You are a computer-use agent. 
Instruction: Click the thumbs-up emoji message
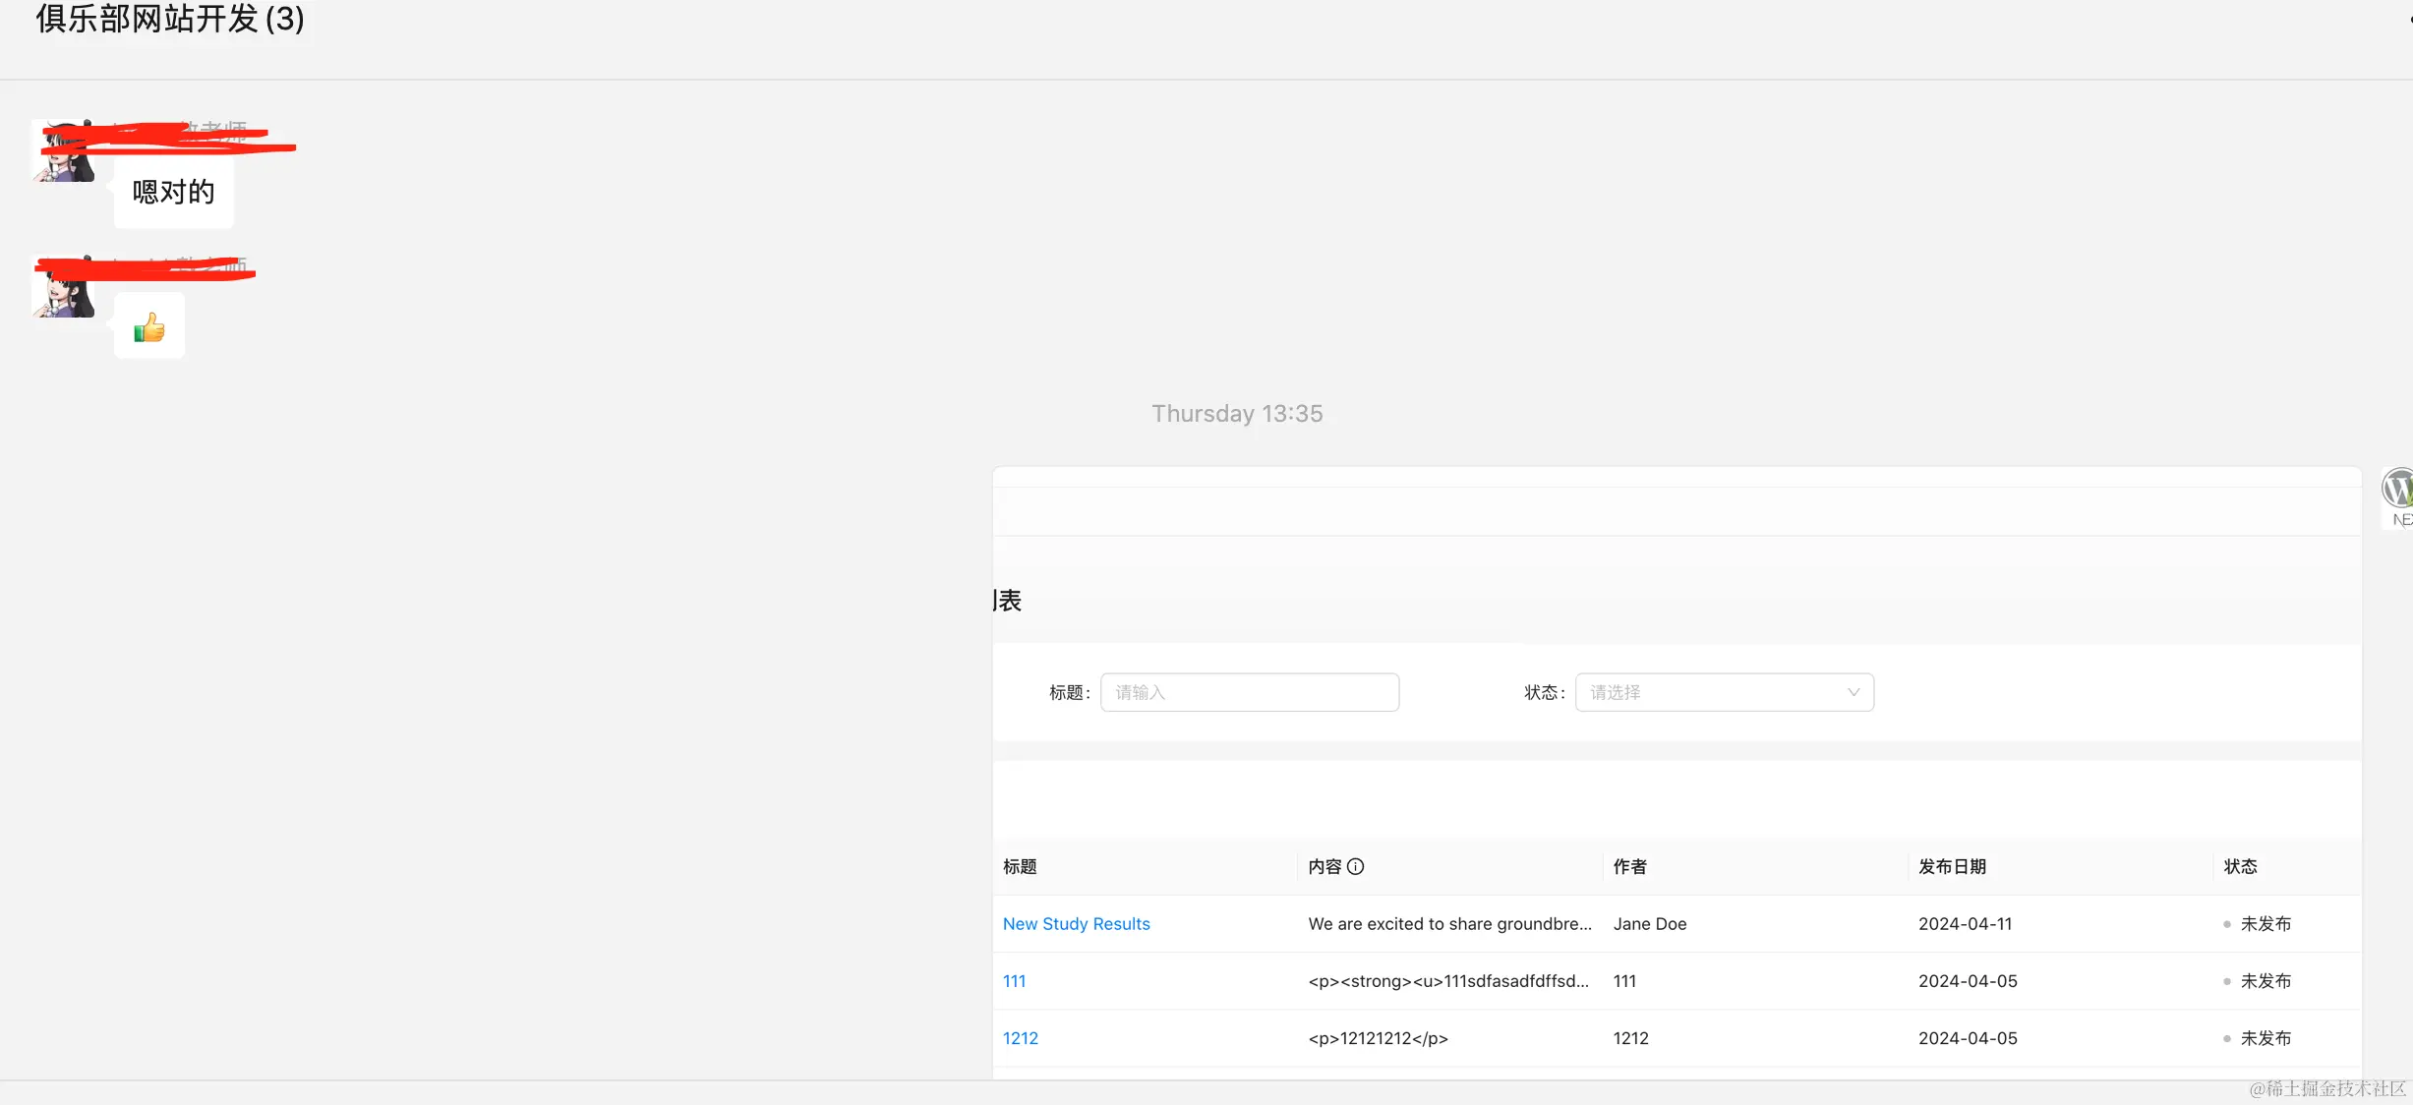coord(149,326)
